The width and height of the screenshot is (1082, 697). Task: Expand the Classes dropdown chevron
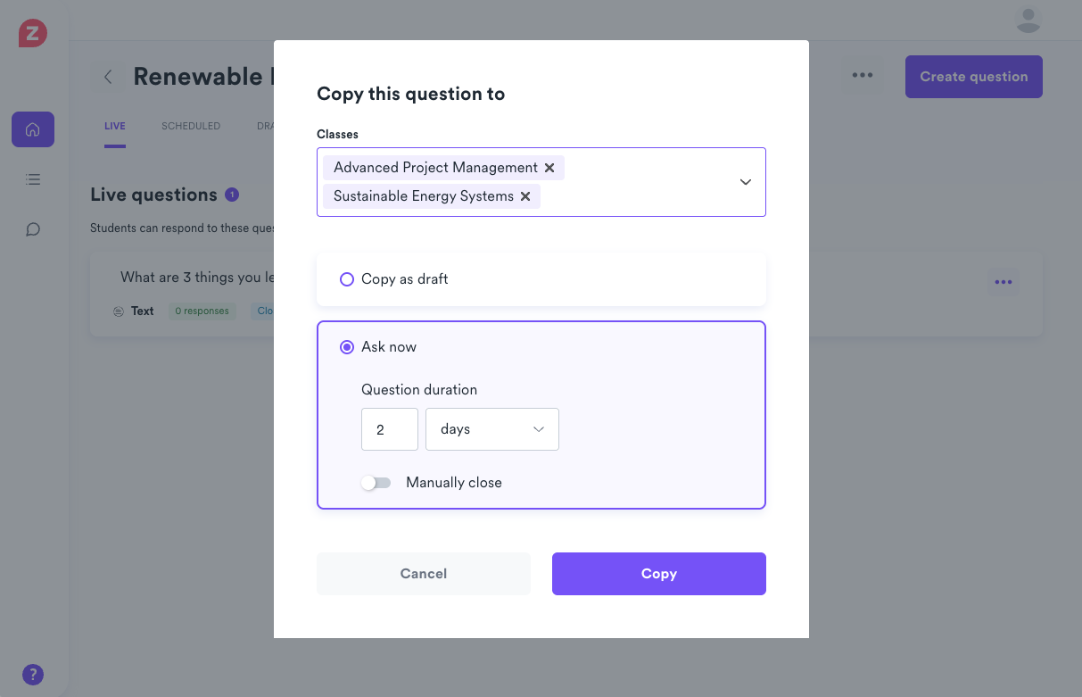(x=746, y=182)
